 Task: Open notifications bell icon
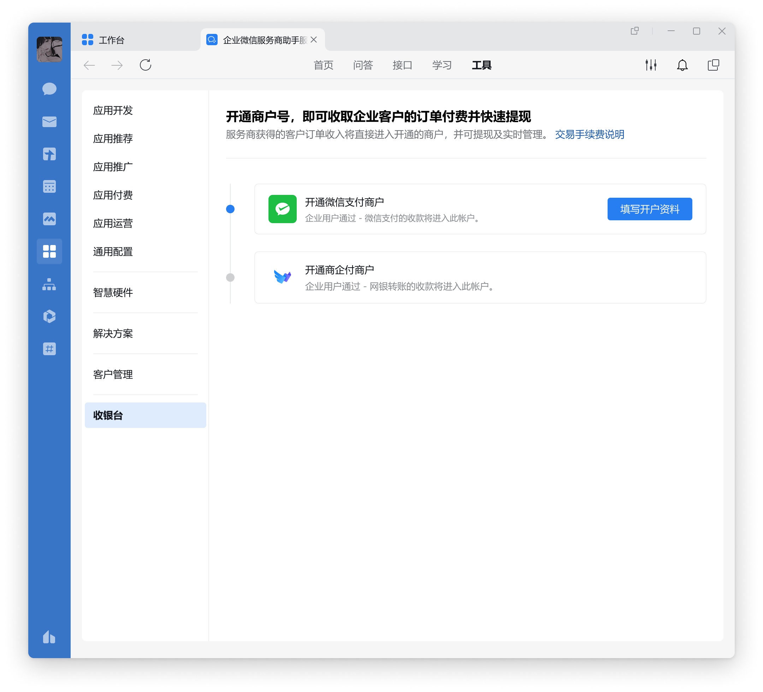[x=682, y=65]
